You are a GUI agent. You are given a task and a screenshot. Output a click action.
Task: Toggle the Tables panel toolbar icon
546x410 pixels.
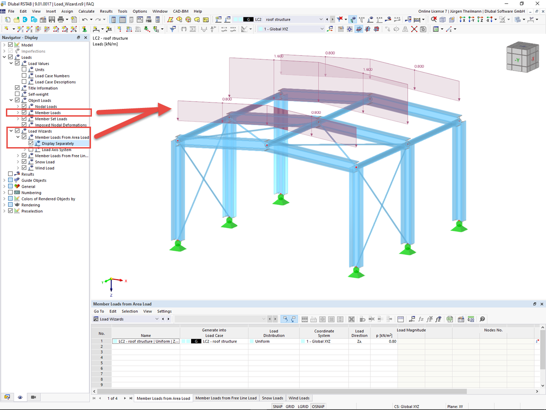coord(122,20)
